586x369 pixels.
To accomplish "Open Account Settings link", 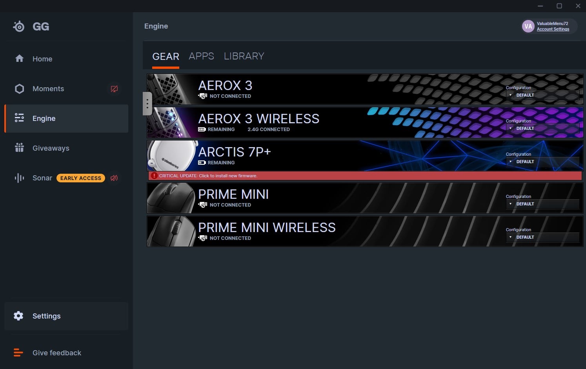I will [x=553, y=29].
